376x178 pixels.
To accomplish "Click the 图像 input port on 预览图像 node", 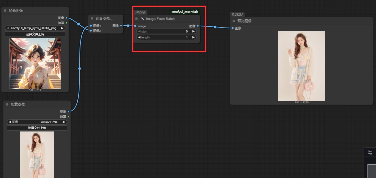I will (x=233, y=28).
